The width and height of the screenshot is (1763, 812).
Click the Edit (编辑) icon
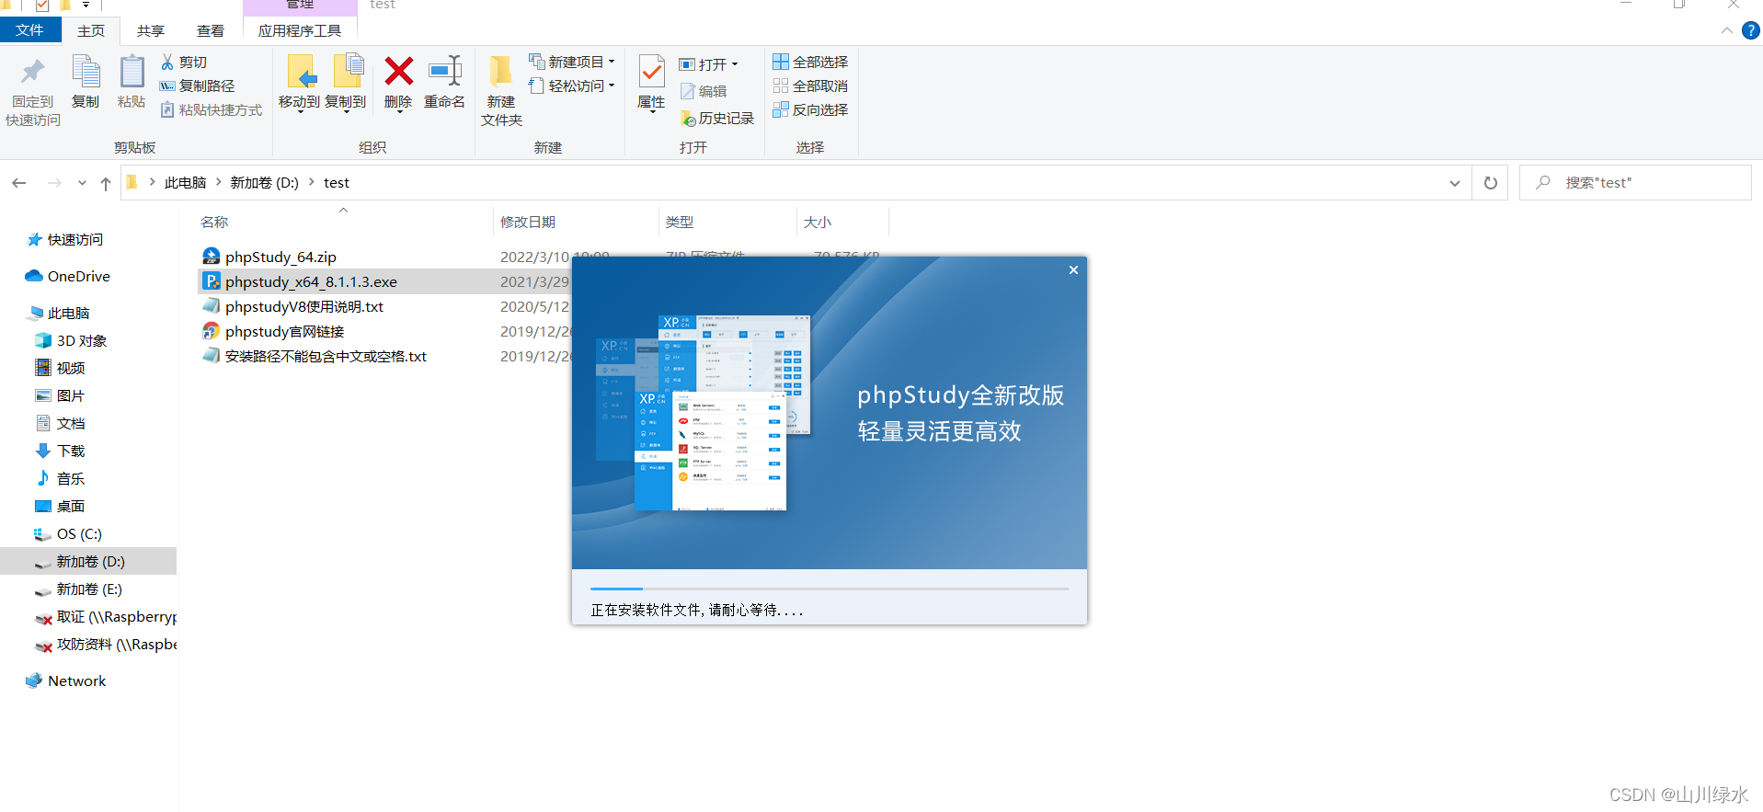687,91
